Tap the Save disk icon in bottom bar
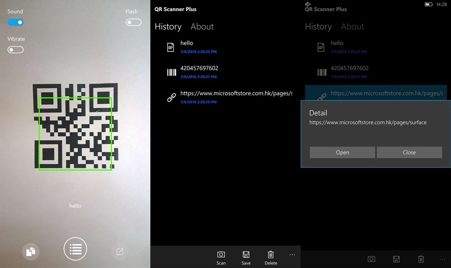 click(246, 254)
